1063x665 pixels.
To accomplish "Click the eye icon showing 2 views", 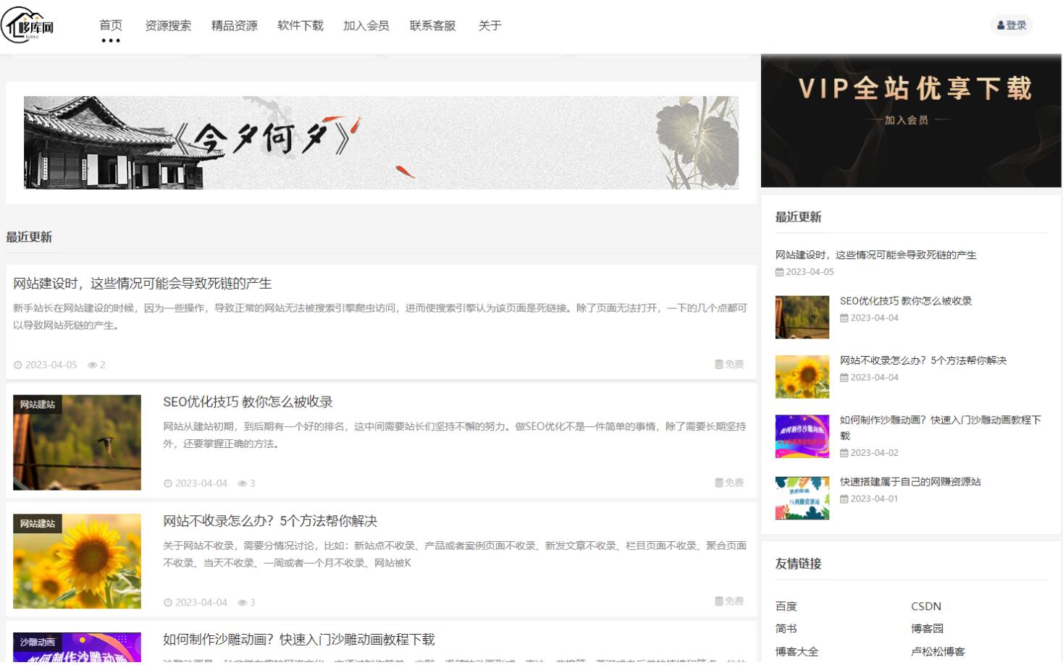I will coord(93,365).
